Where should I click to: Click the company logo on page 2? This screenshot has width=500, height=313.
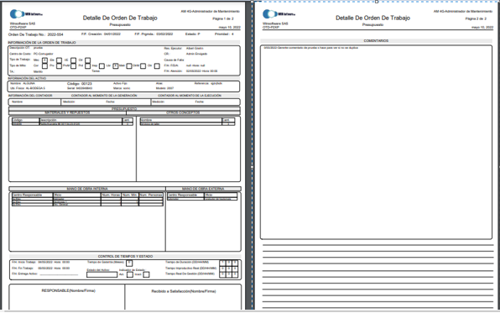click(279, 14)
